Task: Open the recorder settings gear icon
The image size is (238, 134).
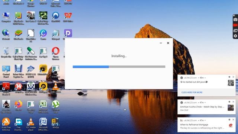Action: tap(235, 36)
